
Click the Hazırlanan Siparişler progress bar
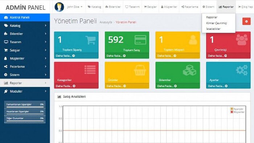[25, 114]
